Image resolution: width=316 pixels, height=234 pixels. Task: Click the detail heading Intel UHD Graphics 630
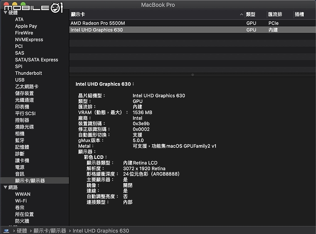pyautogui.click(x=104, y=84)
